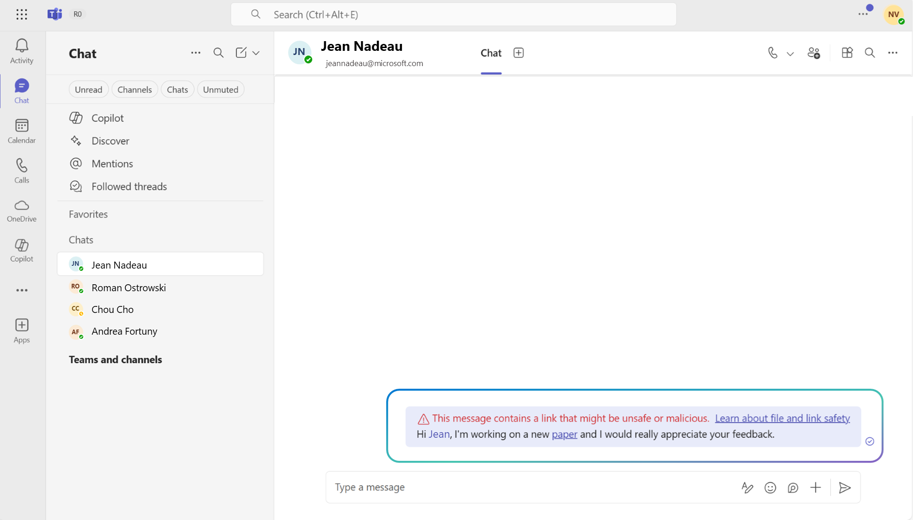Viewport: 913px width, 520px height.
Task: Click the search in chat magnifier icon
Action: click(870, 53)
